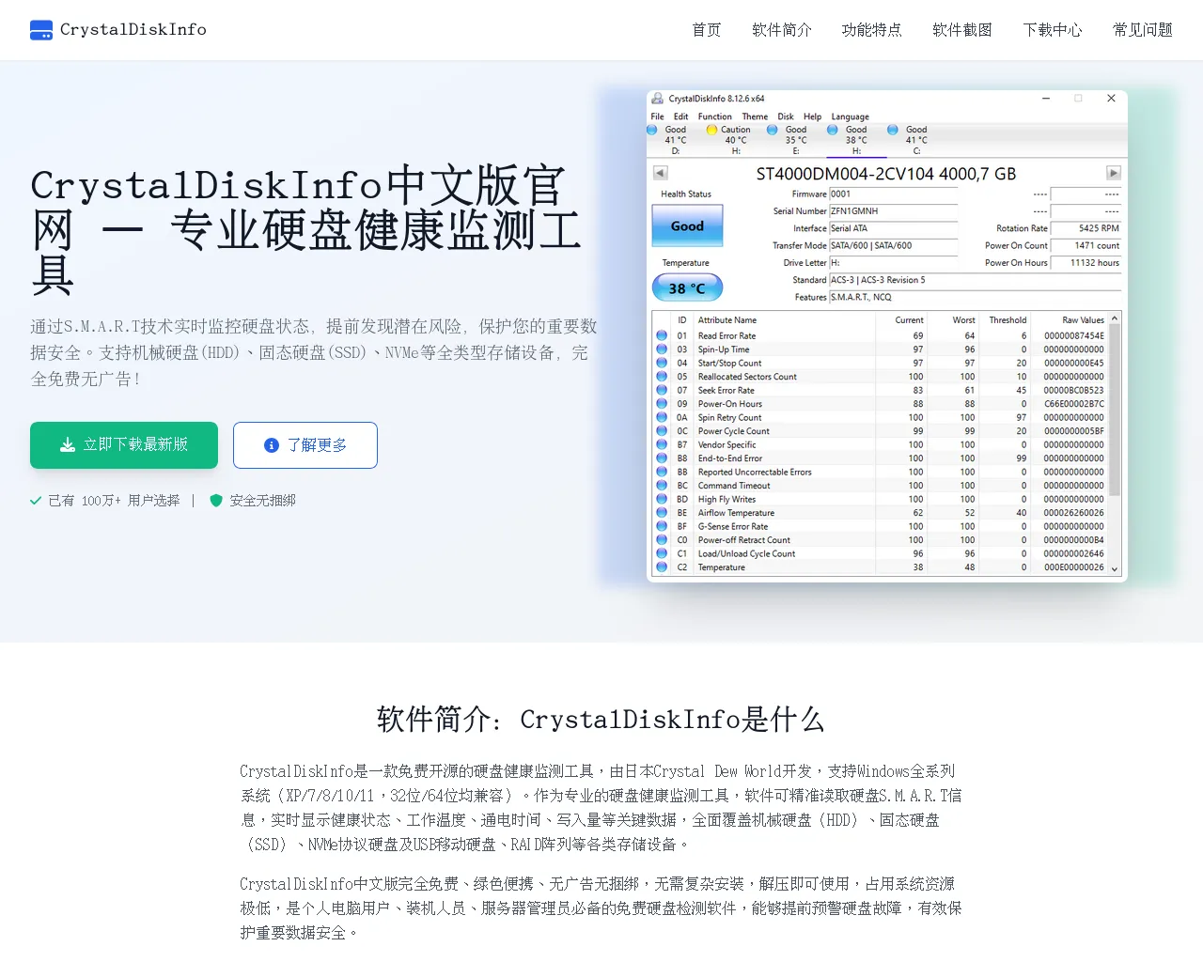Click the checkmark icon beside 已有 100万+ 用户选择

pyautogui.click(x=36, y=501)
